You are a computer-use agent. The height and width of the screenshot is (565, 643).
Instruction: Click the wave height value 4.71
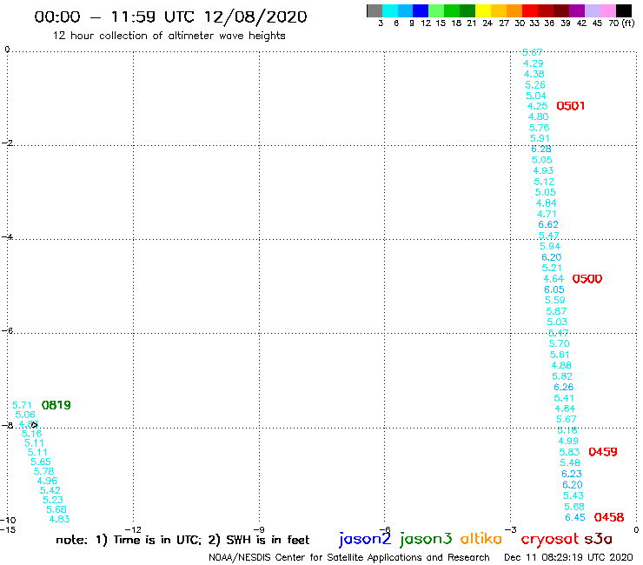pos(547,214)
